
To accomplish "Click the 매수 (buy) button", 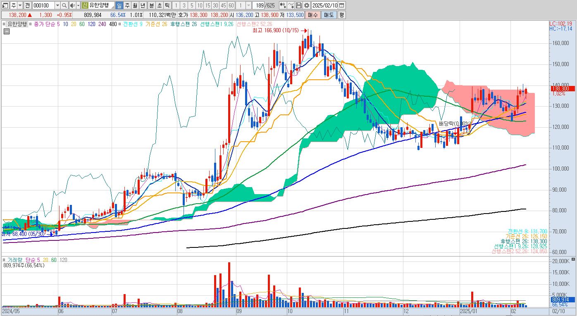I will 313,15.
